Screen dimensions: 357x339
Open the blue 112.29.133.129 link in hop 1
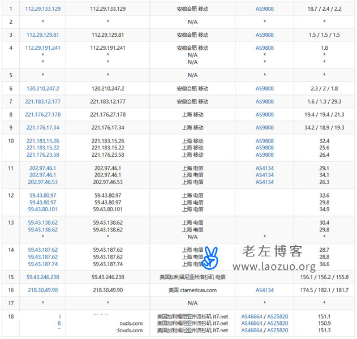click(43, 9)
